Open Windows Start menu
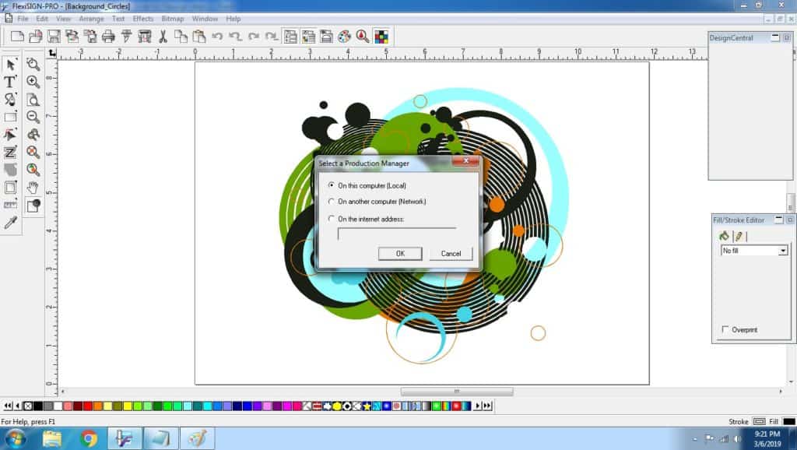Screen dimensions: 797x450 [14, 438]
